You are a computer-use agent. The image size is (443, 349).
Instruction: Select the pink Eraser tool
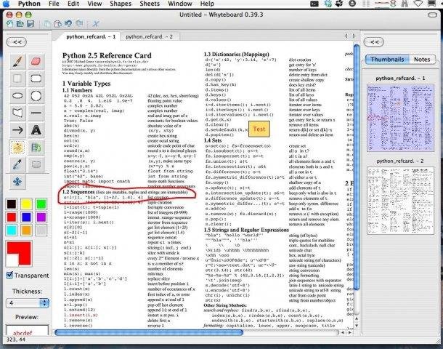pyautogui.click(x=36, y=61)
